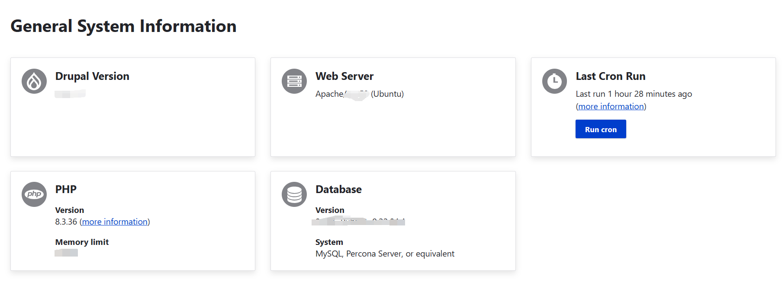Click the Drupal Version title
782x295 pixels.
point(92,76)
